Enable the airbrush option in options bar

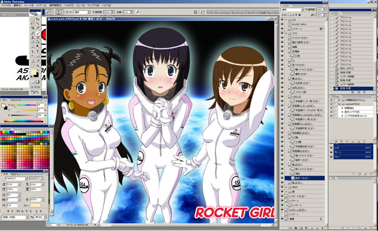coord(138,12)
